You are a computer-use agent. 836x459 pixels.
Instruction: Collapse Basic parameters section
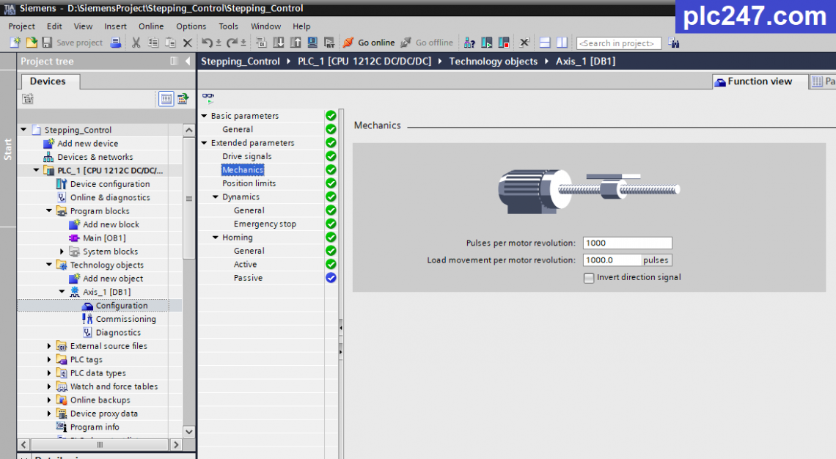point(204,116)
